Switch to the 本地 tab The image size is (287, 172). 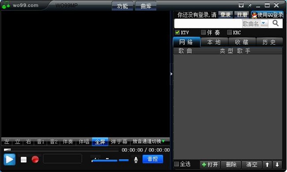coord(214,42)
